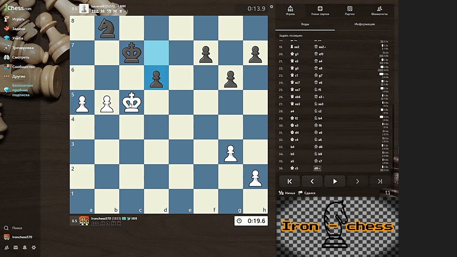The image size is (457, 257).
Task: Click Ironchess570's avatar below the board
Action: tap(84, 221)
